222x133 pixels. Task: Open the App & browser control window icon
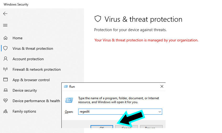pos(5,80)
